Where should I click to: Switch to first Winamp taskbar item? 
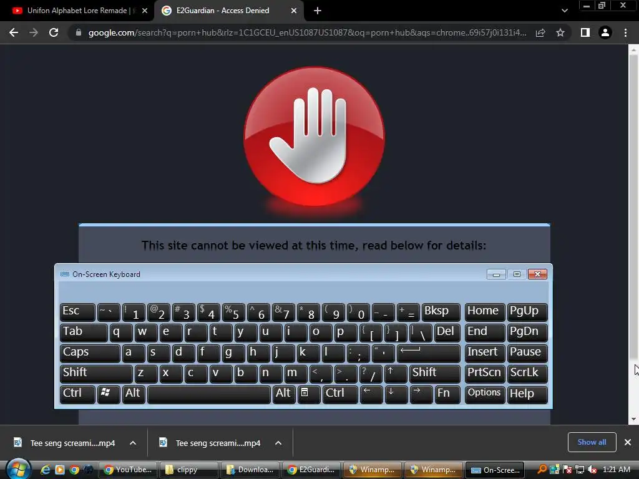(373, 470)
